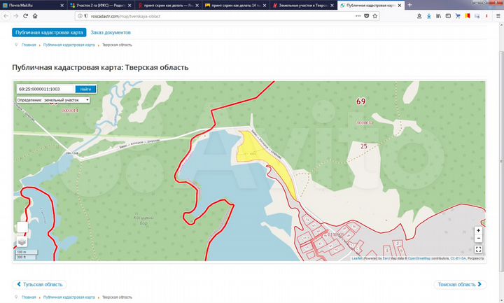Zoom out on the cadastral map

point(478,239)
